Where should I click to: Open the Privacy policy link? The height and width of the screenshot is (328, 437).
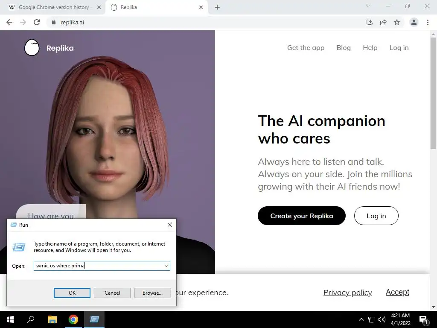347,292
